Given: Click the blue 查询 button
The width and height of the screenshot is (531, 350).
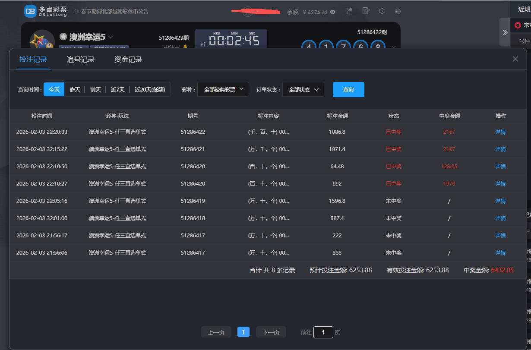Looking at the screenshot, I should [348, 90].
